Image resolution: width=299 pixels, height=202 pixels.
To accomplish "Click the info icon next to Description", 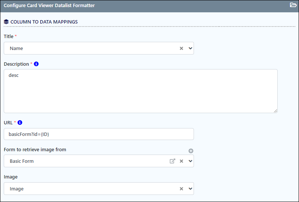I will pyautogui.click(x=36, y=64).
